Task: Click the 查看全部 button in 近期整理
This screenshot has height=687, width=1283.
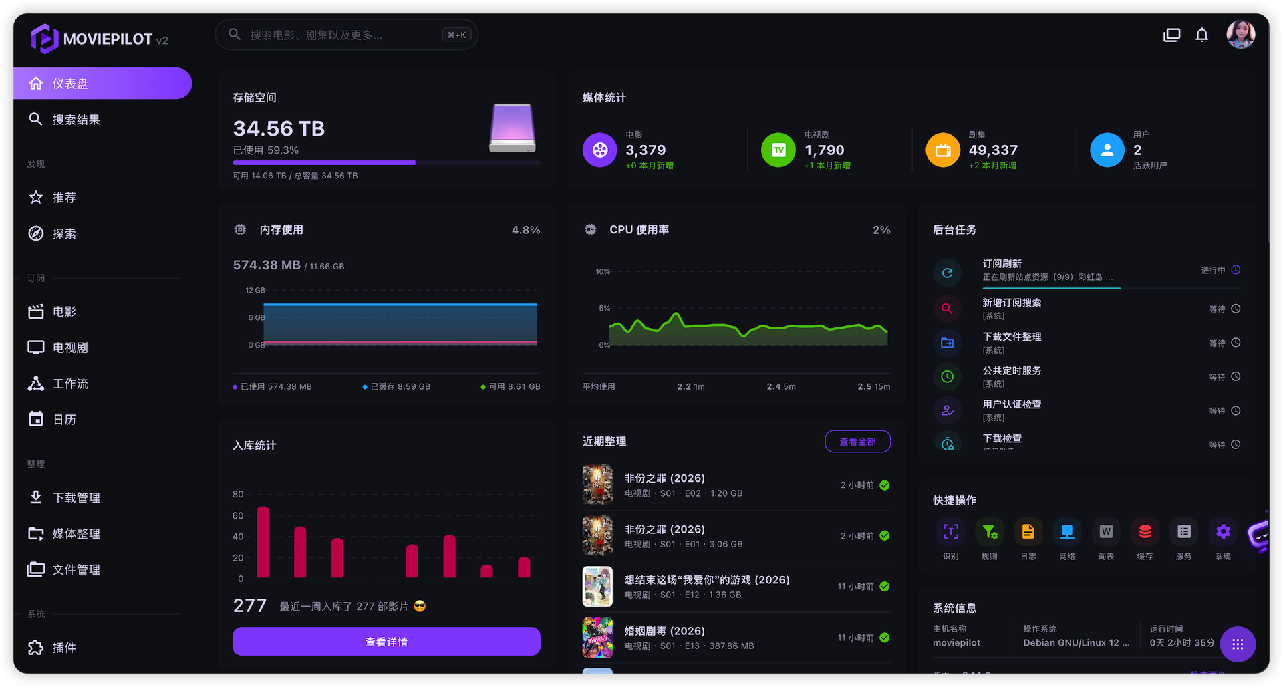Action: tap(857, 442)
